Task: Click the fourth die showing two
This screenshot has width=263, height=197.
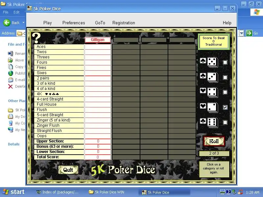Action: pyautogui.click(x=212, y=108)
